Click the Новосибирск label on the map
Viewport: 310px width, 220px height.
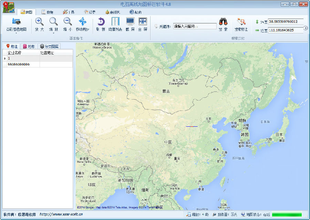click(x=102, y=47)
